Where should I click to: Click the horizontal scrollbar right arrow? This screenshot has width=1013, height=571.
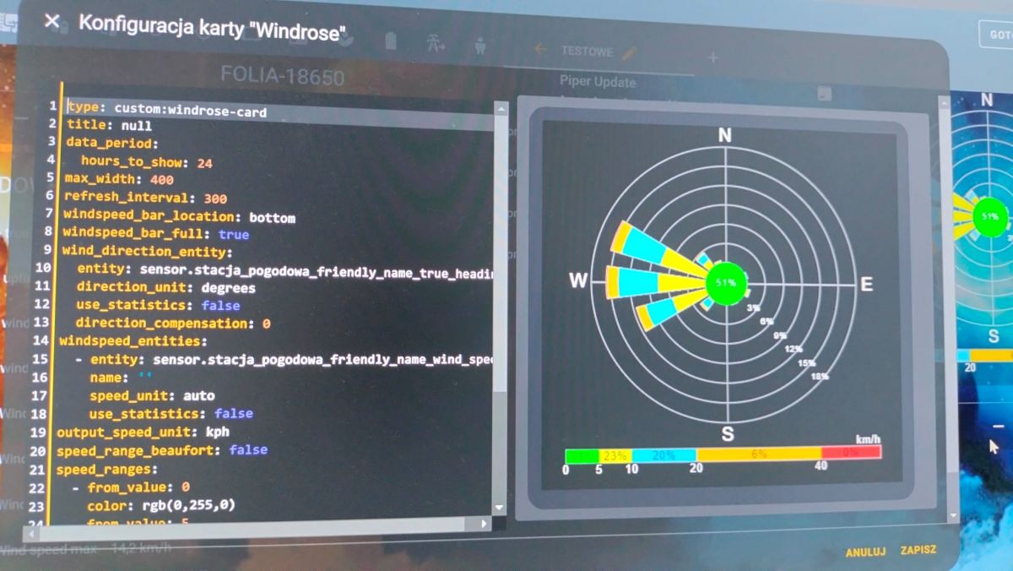tap(485, 524)
